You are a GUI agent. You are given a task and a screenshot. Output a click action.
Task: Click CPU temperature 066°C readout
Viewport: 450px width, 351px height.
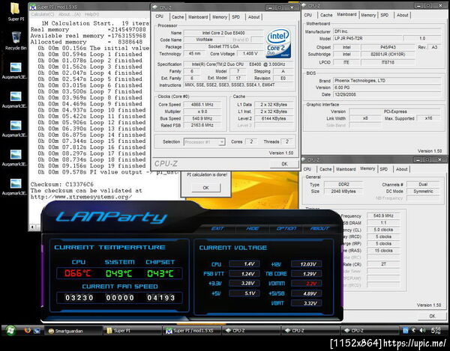(x=77, y=273)
